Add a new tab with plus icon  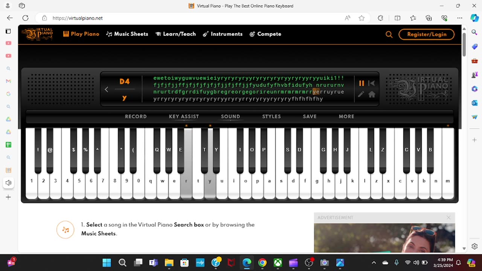coord(8,197)
